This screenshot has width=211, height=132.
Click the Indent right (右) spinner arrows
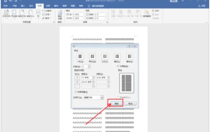coord(84,18)
